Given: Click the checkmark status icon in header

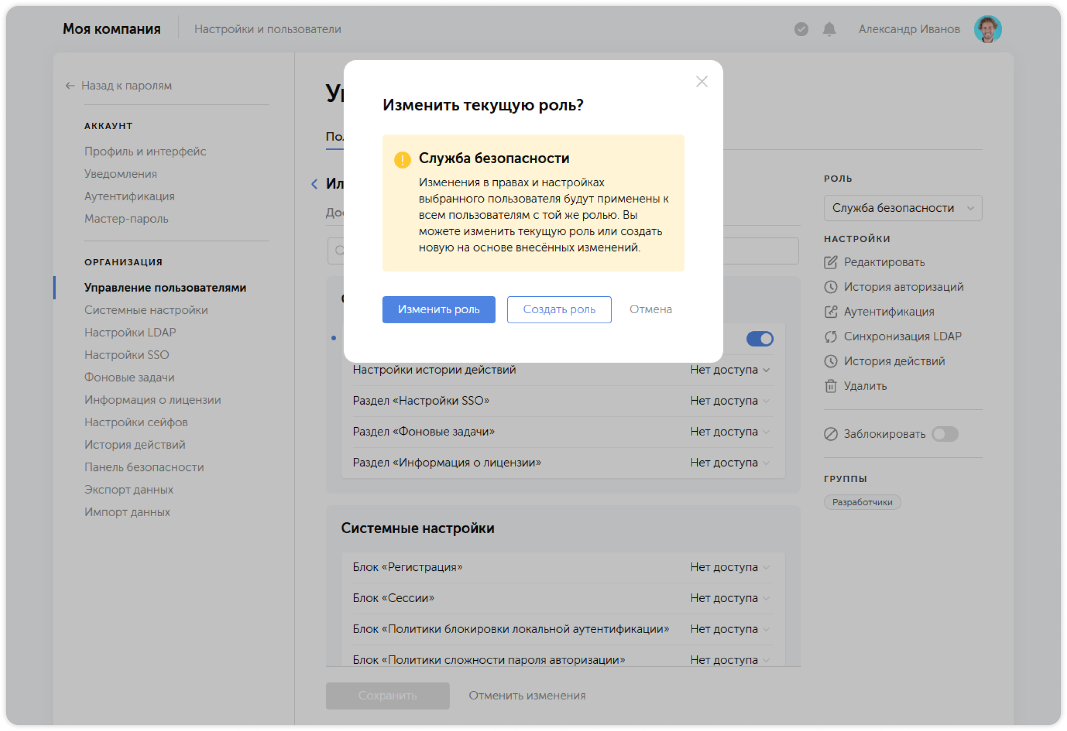Looking at the screenshot, I should pos(801,29).
